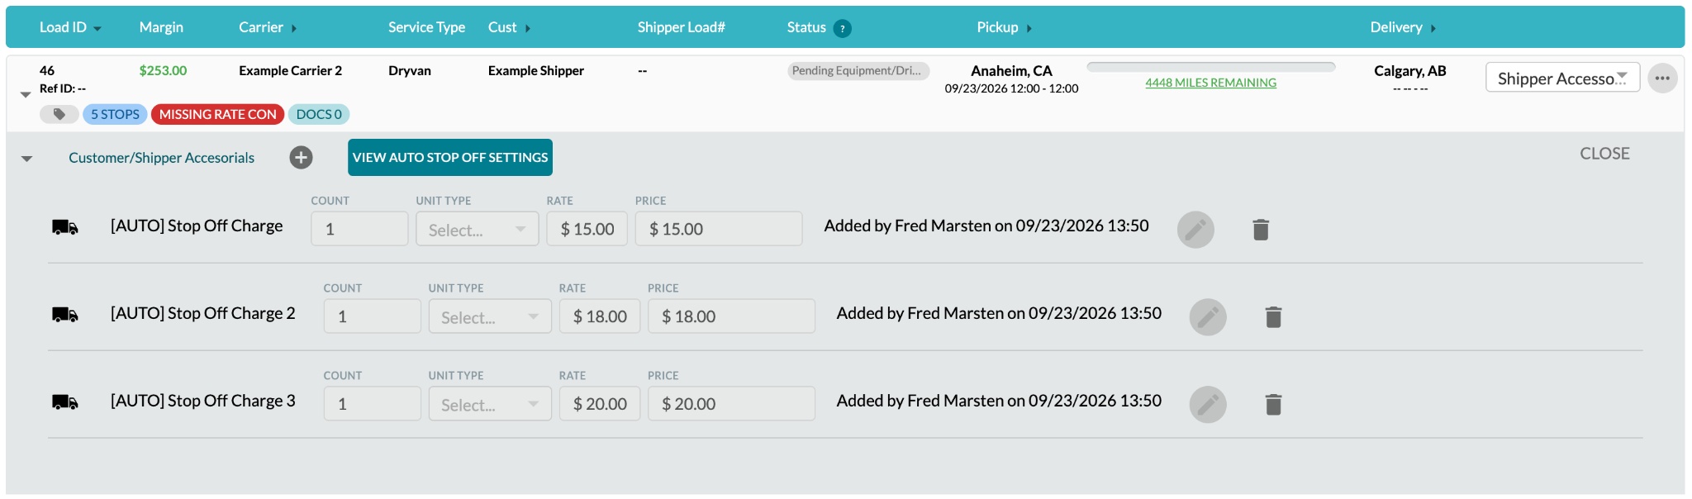Open Unit Type dropdown for Stop Off Charge 2

coord(490,316)
